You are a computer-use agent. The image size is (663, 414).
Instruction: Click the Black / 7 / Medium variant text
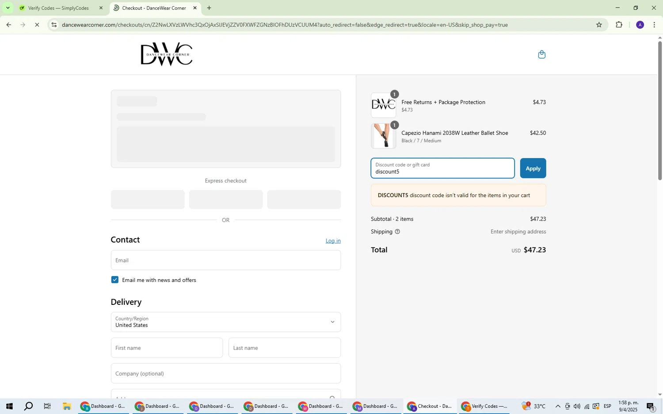pos(421,141)
